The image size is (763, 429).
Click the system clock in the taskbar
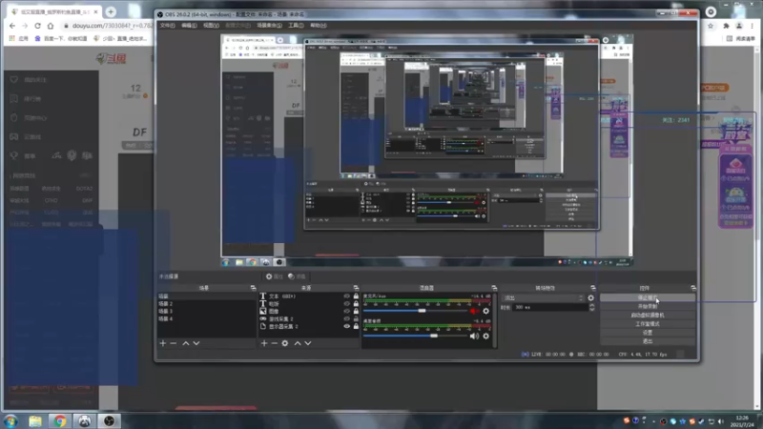coord(742,421)
